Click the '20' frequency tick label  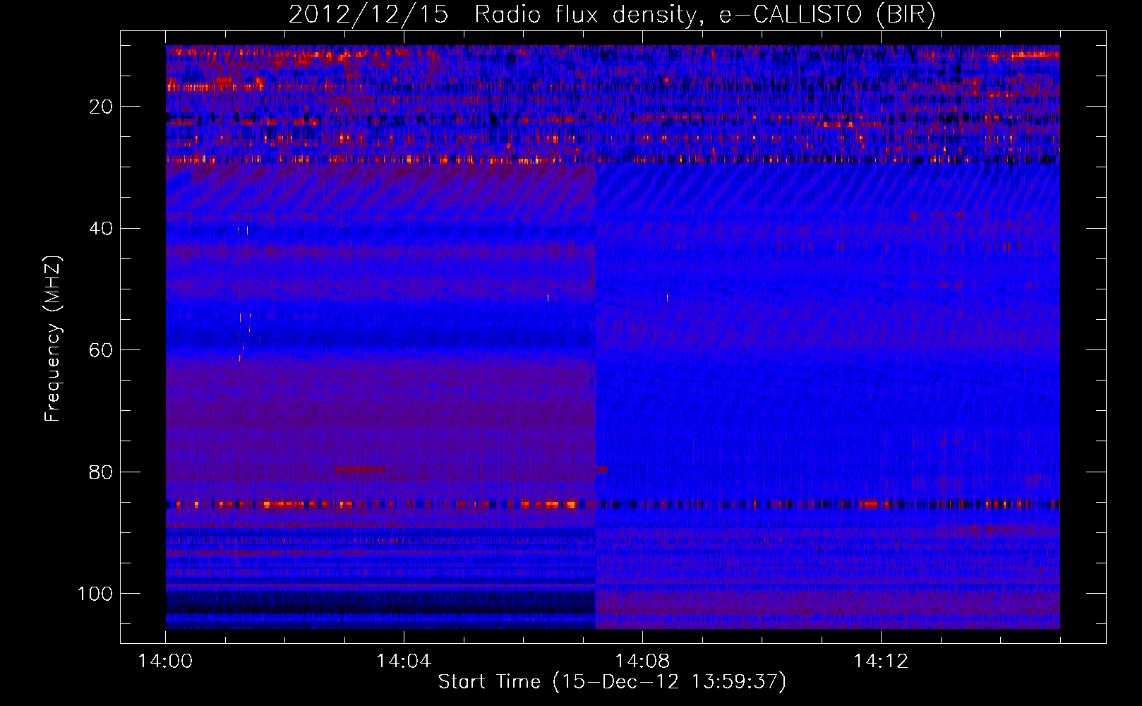(101, 107)
